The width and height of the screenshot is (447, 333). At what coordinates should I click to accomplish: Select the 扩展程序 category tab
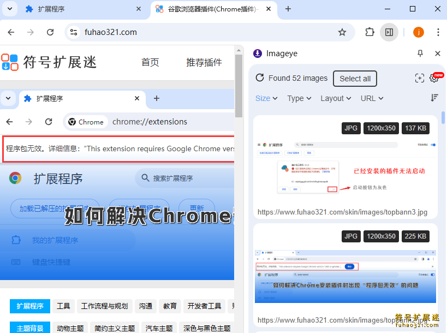pyautogui.click(x=30, y=306)
